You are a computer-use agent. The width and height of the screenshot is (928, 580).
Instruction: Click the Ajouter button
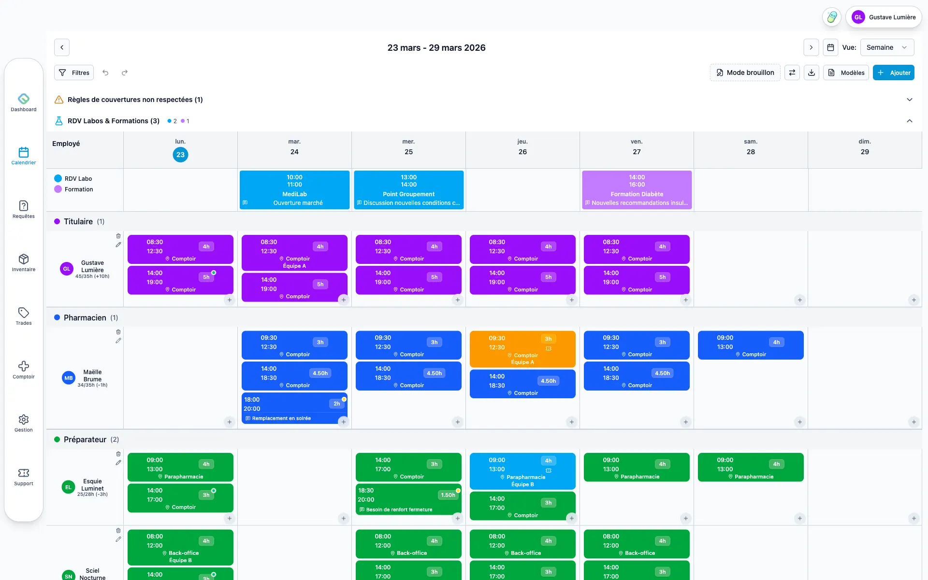tap(893, 72)
